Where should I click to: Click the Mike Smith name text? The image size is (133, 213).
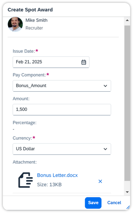(36, 20)
